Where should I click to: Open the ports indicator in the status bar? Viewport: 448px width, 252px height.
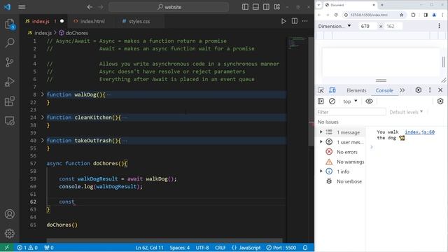[x=49, y=247]
